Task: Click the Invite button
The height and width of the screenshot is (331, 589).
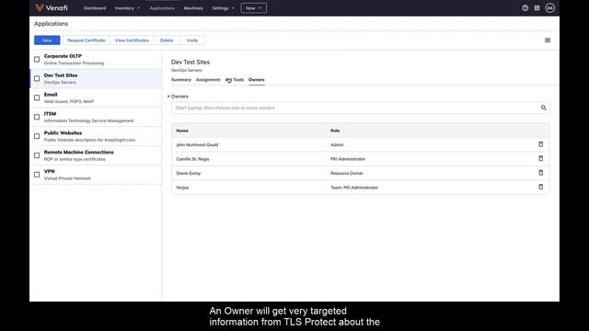Action: 192,40
